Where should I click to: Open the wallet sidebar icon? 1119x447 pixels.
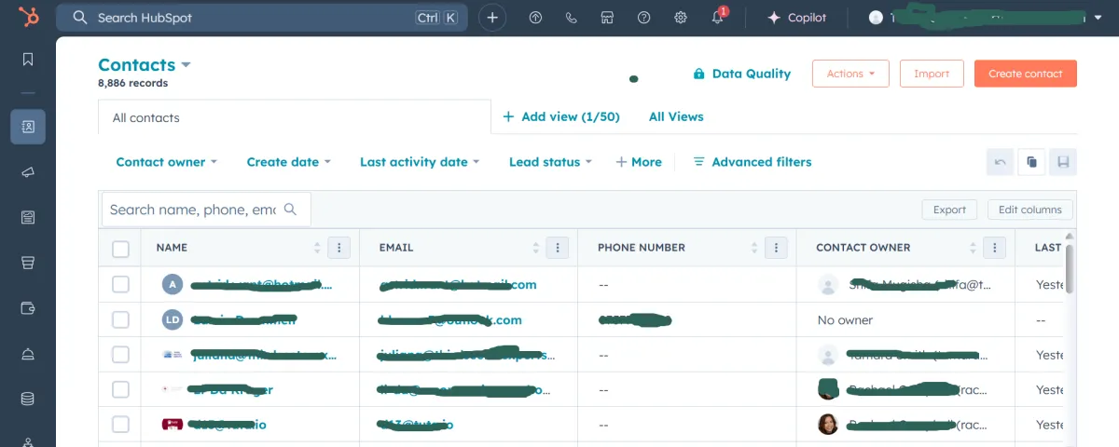click(x=28, y=307)
